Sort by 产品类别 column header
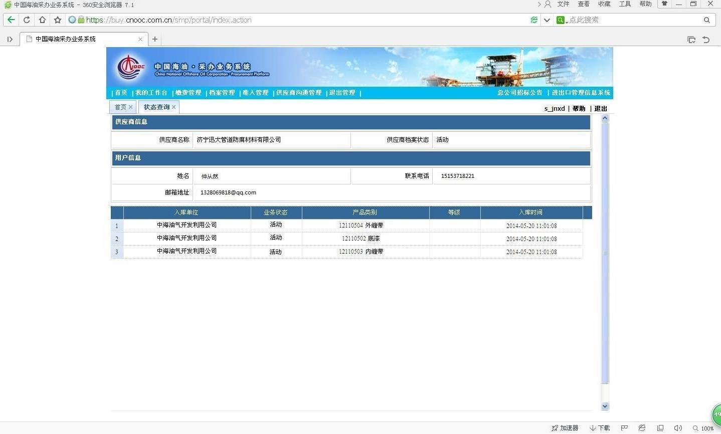The width and height of the screenshot is (721, 434). pyautogui.click(x=365, y=212)
